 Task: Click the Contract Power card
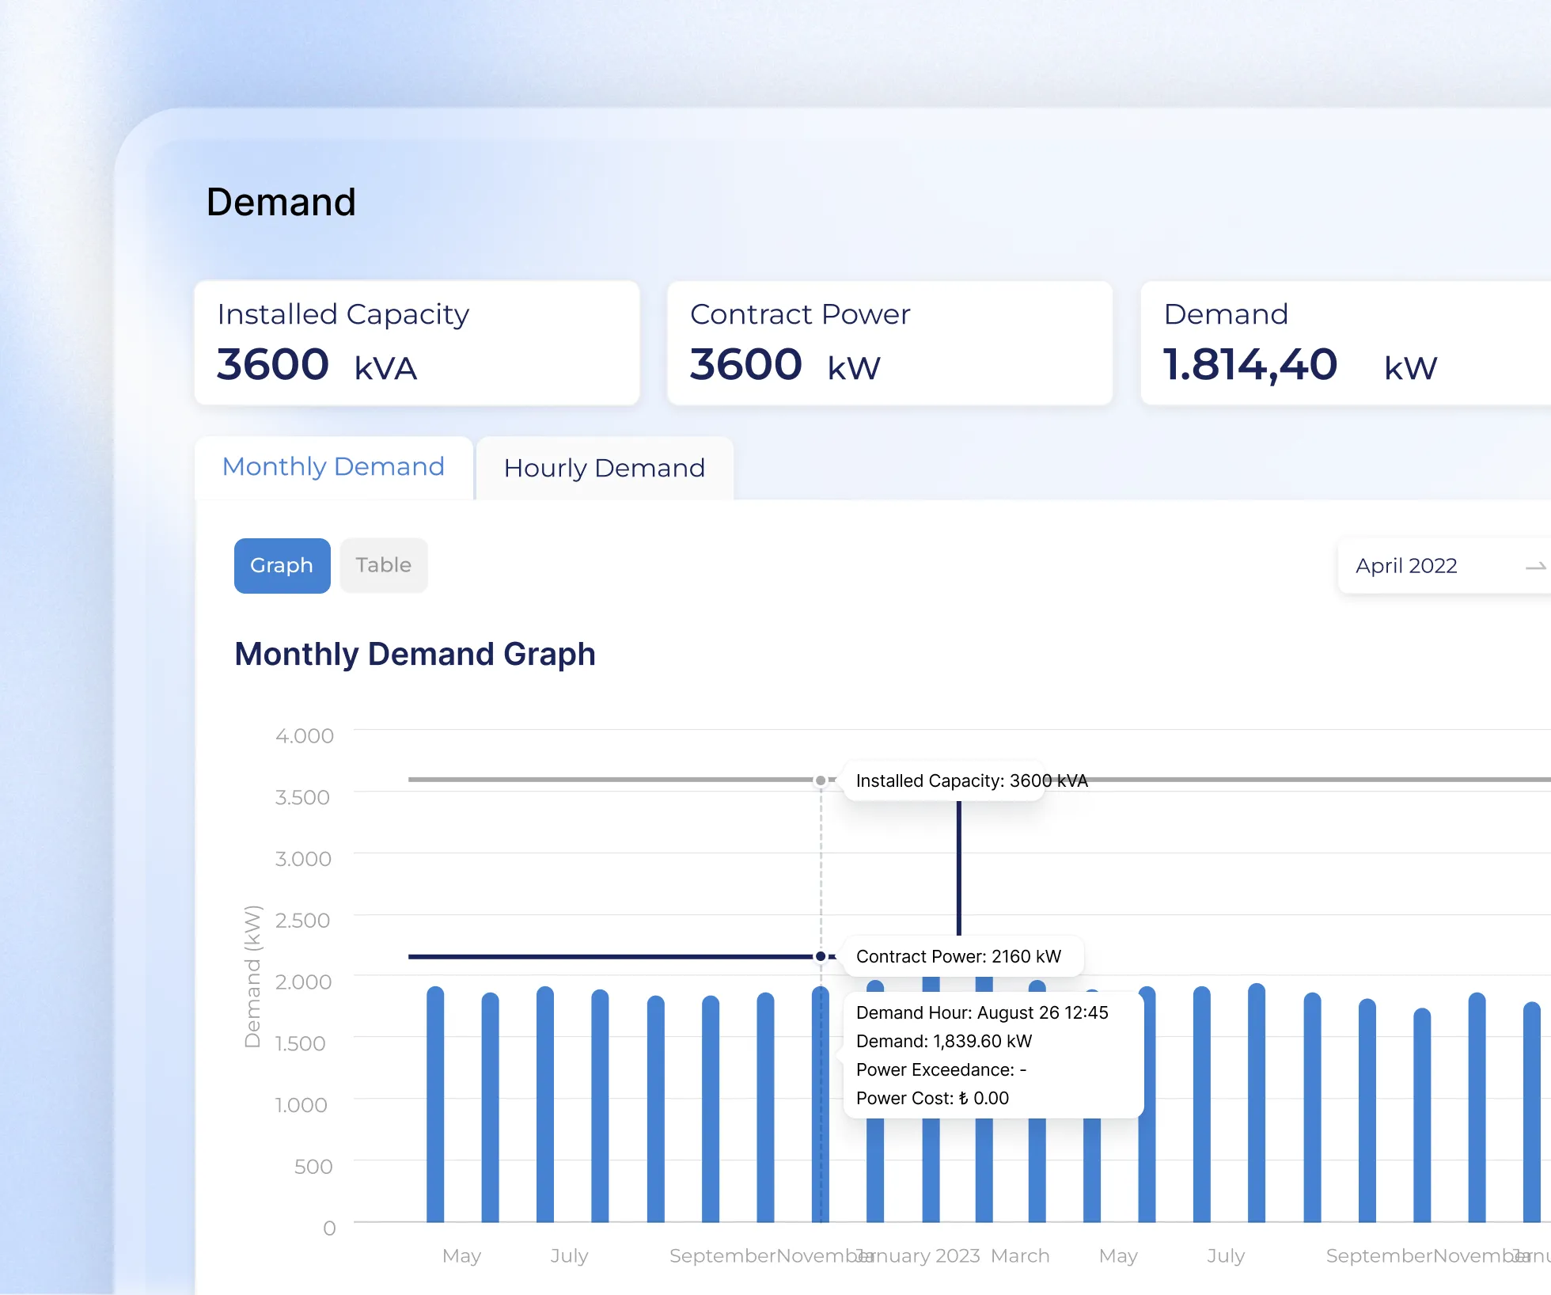pyautogui.click(x=889, y=343)
